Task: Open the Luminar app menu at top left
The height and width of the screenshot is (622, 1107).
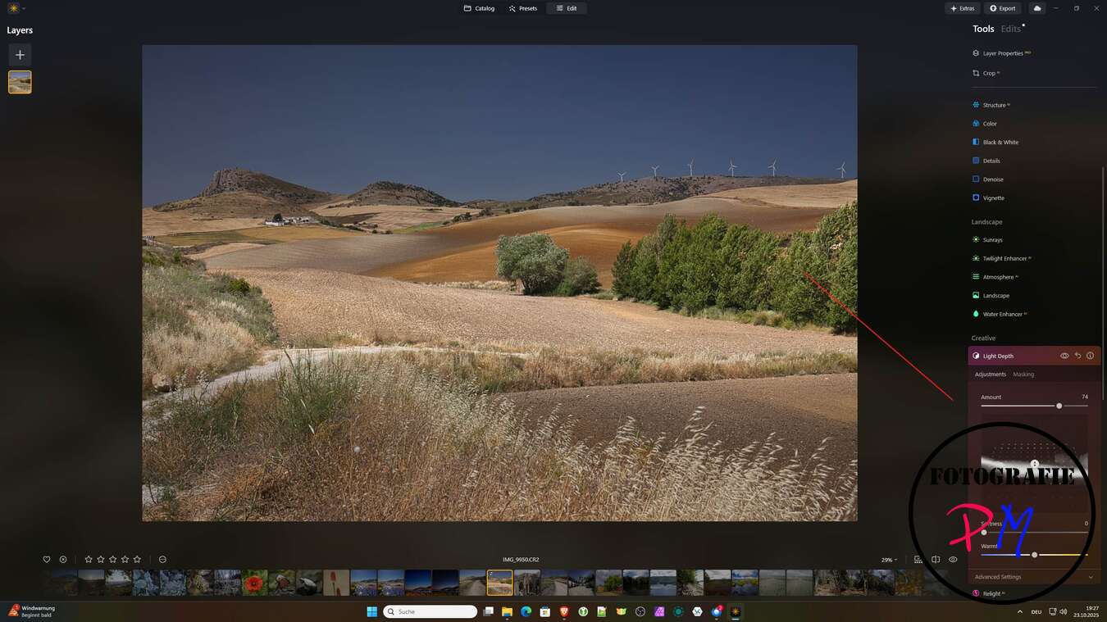Action: [16, 8]
